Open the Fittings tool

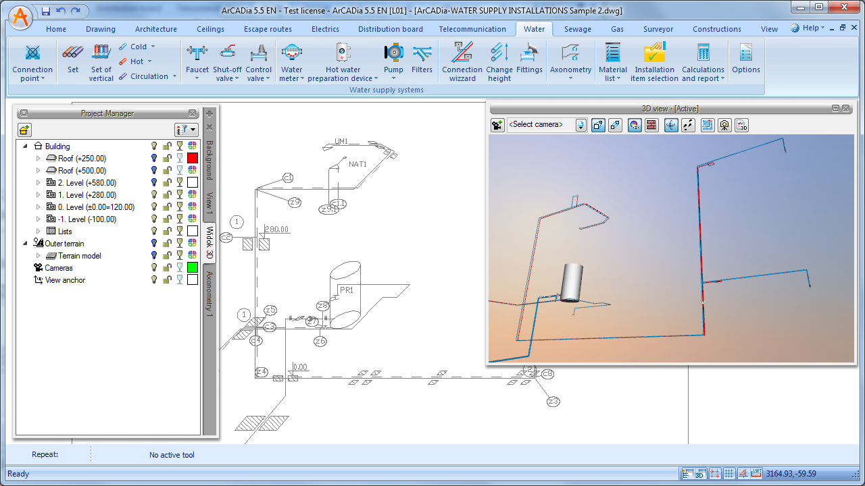(529, 54)
